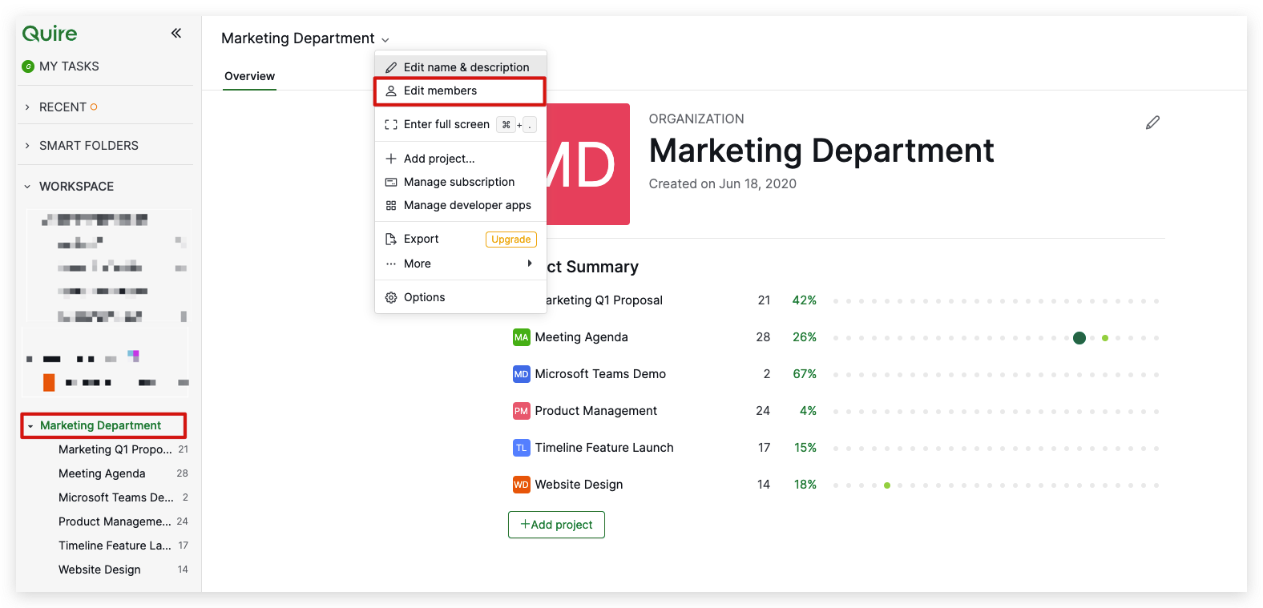Open Marketing Q1 Proposal in project summary
Viewport: 1263px width, 608px height.
pos(604,300)
